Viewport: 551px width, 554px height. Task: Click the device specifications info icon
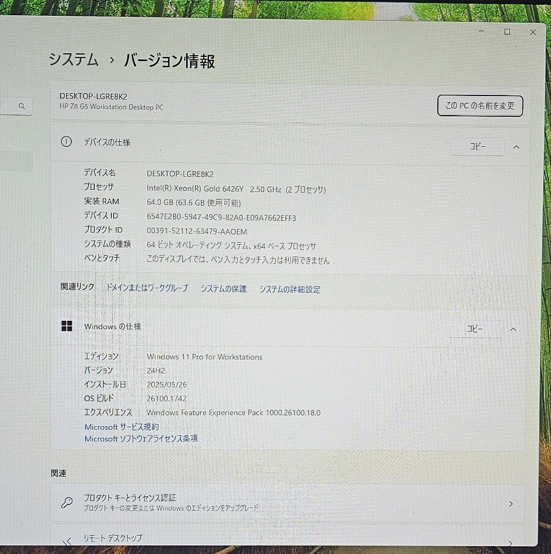click(x=66, y=141)
